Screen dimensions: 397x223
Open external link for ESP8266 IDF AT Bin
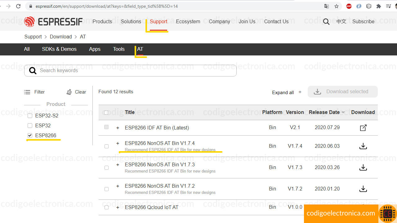(x=363, y=128)
